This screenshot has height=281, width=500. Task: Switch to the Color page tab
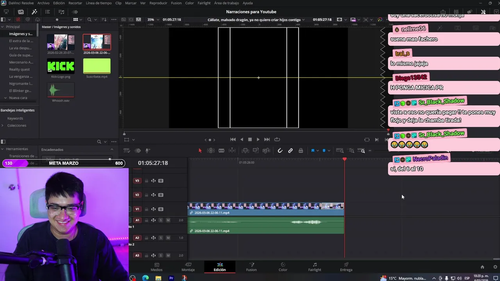(x=283, y=267)
